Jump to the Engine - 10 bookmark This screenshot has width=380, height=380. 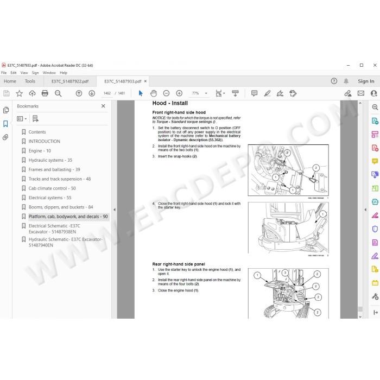pos(40,151)
